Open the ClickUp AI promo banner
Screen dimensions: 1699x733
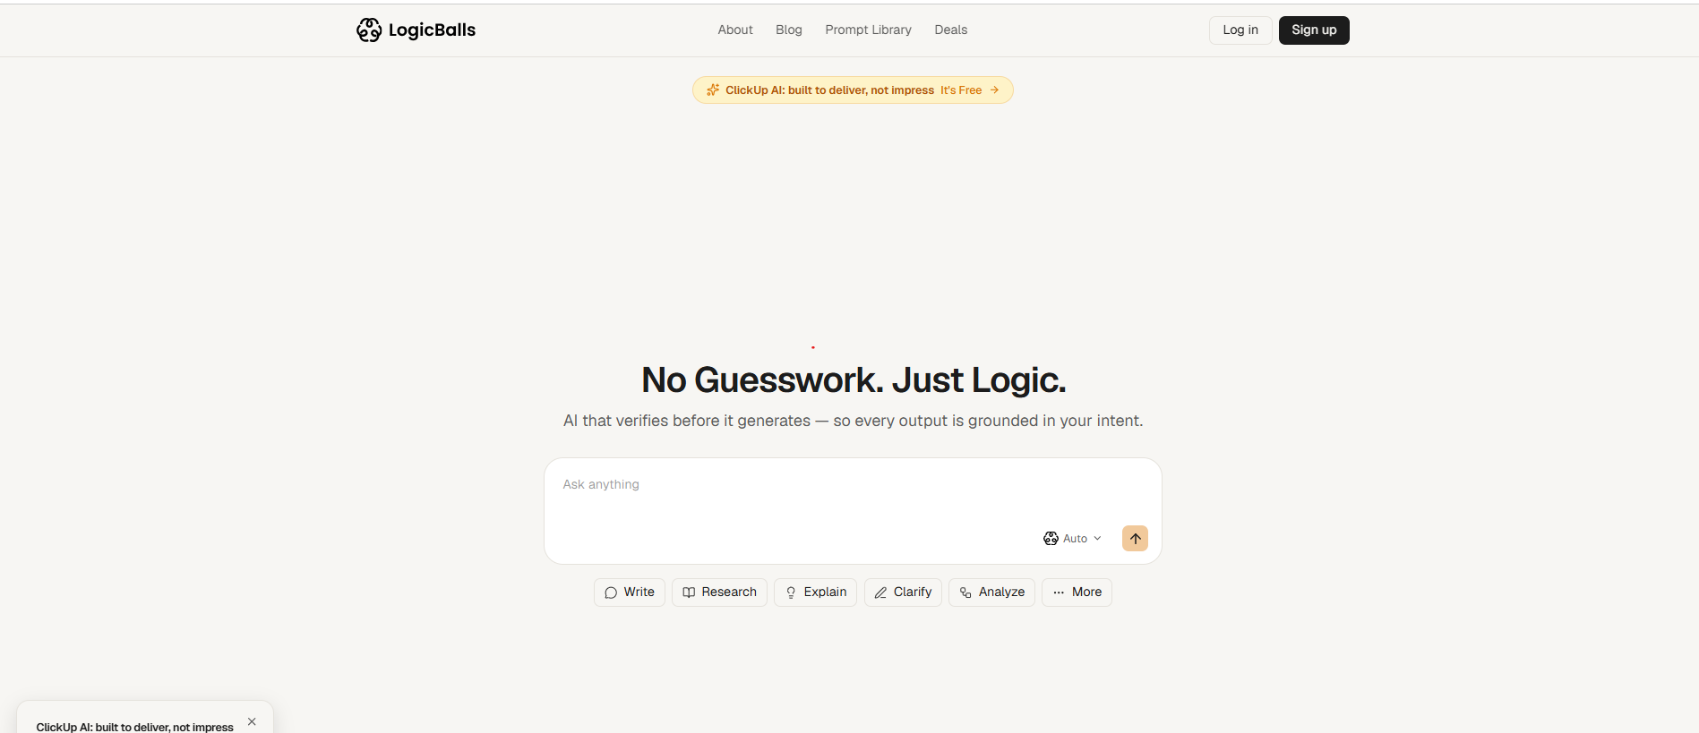click(x=853, y=89)
